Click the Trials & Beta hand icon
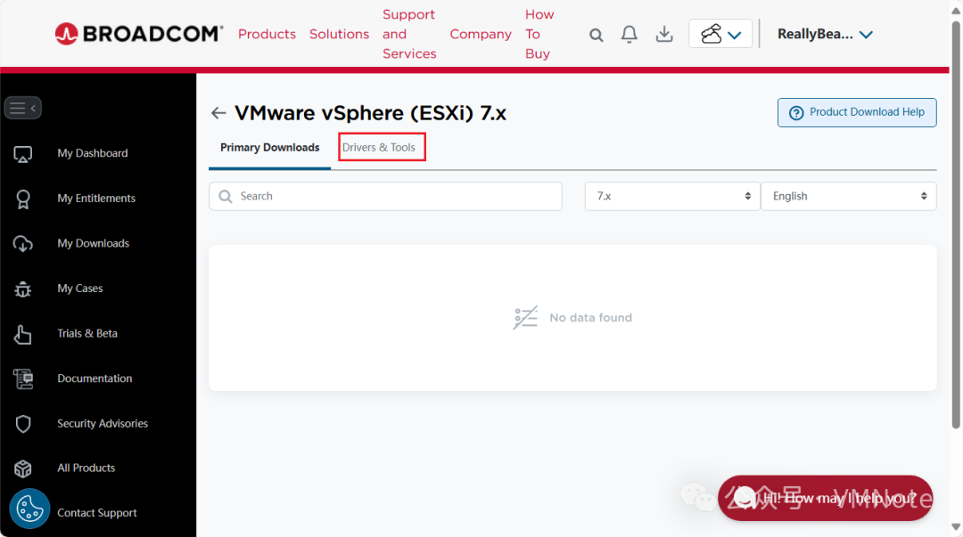The height and width of the screenshot is (537, 963). [x=22, y=335]
